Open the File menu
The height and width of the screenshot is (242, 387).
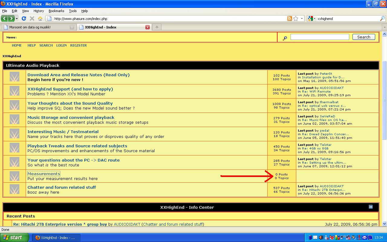click(x=5, y=11)
